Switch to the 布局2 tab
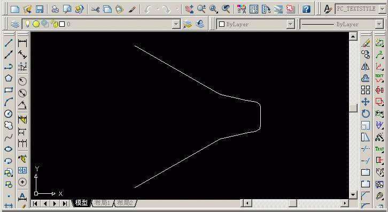This screenshot has height=212, width=388. point(125,203)
